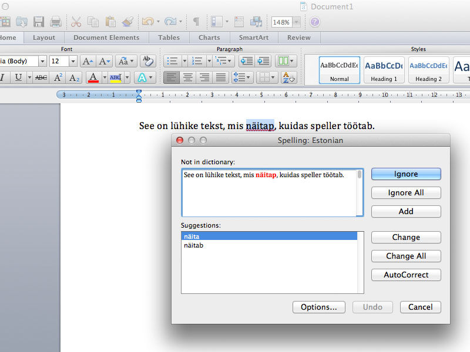Screen dimensions: 470x352
Task: Click the Save document icon
Action: tap(39, 22)
